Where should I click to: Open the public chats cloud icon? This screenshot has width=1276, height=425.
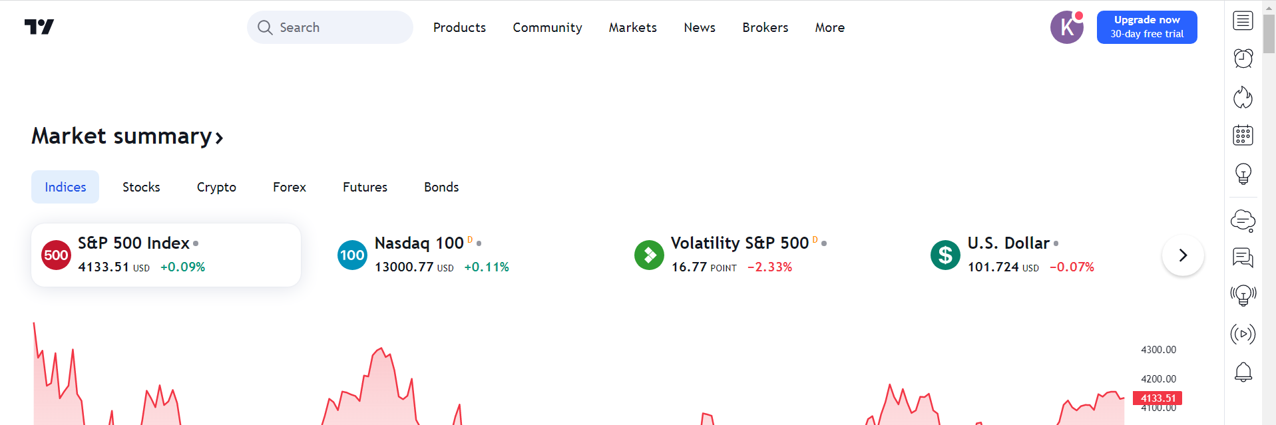[1243, 221]
